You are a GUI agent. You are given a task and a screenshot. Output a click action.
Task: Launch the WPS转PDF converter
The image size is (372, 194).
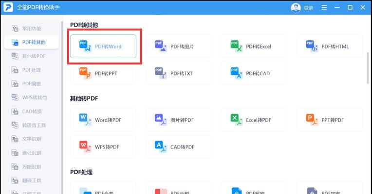[x=103, y=147]
